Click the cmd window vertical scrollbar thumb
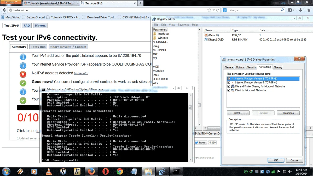The height and width of the screenshot is (176, 313). (190, 108)
